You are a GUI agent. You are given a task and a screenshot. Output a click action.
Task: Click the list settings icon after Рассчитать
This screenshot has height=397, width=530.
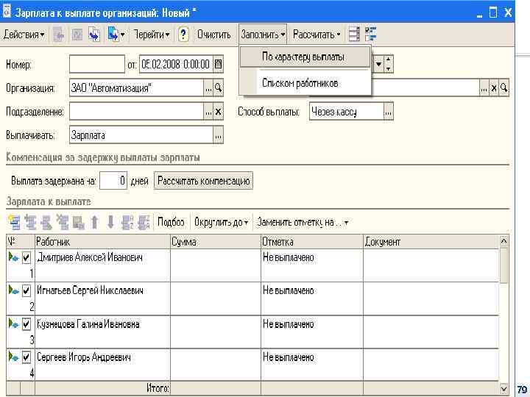tap(354, 35)
